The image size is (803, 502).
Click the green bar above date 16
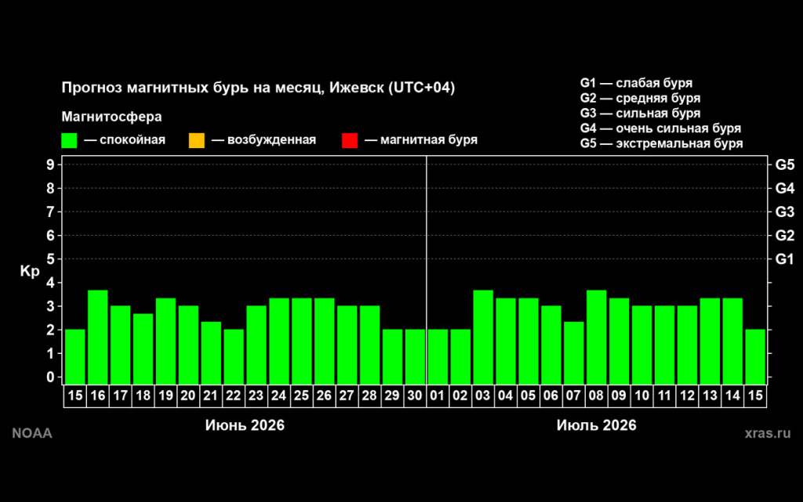(98, 338)
